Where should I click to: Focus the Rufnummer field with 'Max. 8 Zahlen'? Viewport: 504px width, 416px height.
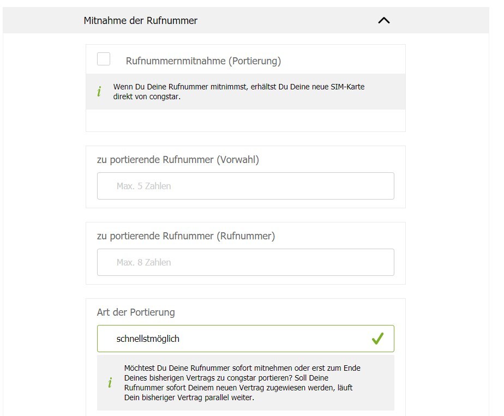[245, 262]
